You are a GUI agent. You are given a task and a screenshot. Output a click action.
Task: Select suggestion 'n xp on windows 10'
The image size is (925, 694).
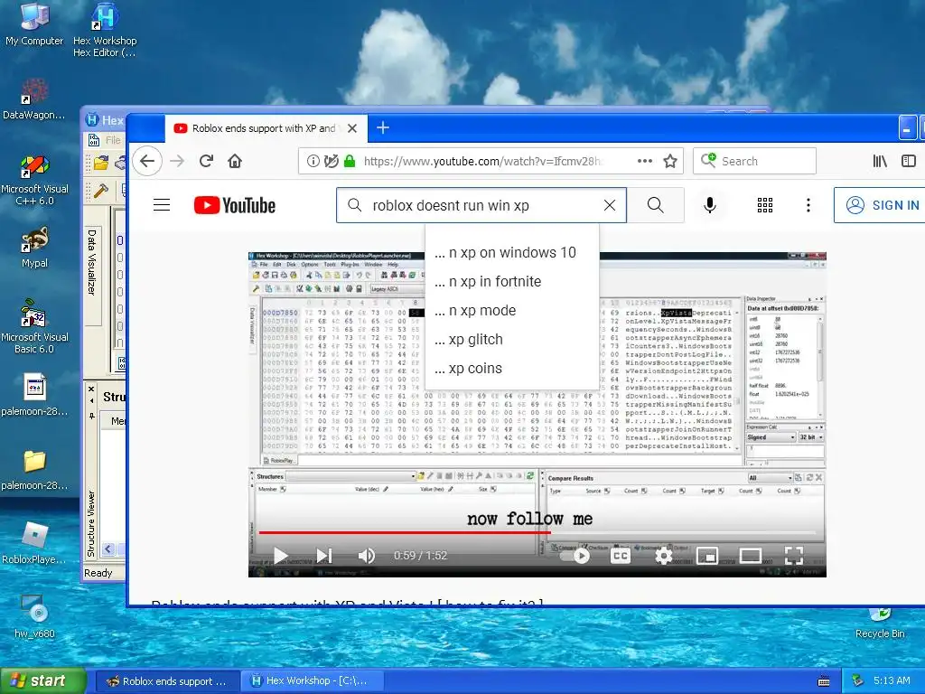[x=511, y=253]
